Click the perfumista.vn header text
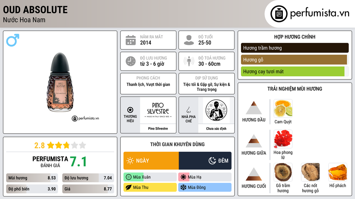 pyautogui.click(x=320, y=13)
